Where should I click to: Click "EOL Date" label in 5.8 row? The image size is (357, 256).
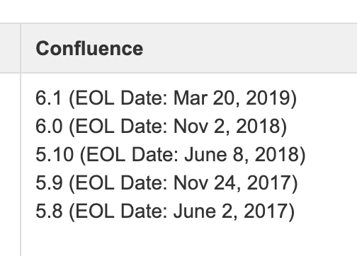pos(121,211)
